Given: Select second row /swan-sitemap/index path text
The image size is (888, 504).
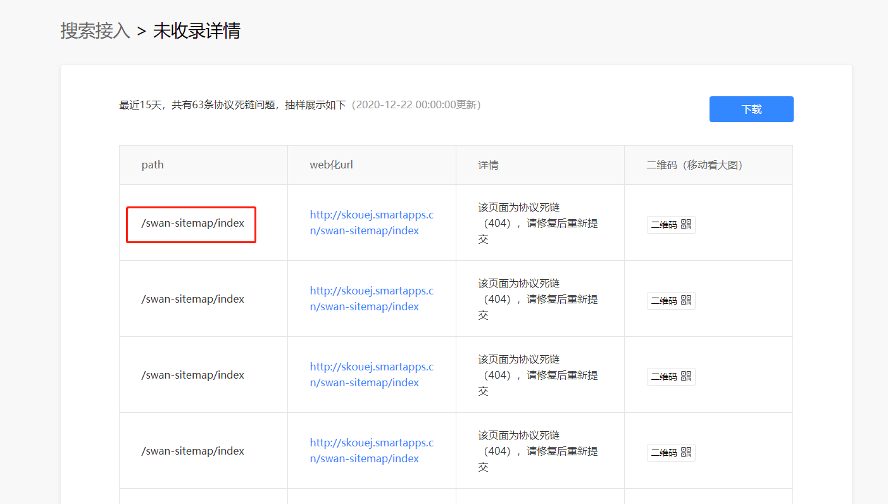Looking at the screenshot, I should pos(192,299).
